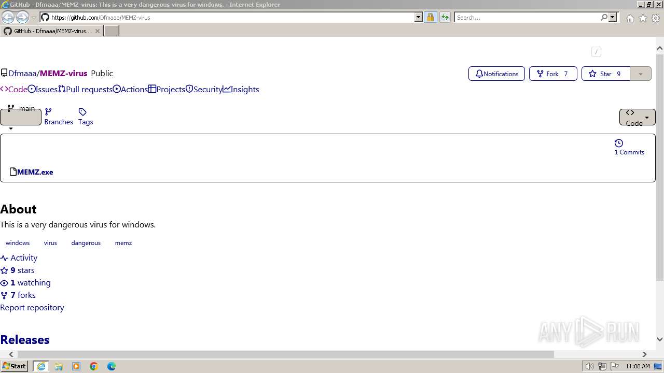Open the File Explorer taskbar icon

click(59, 366)
